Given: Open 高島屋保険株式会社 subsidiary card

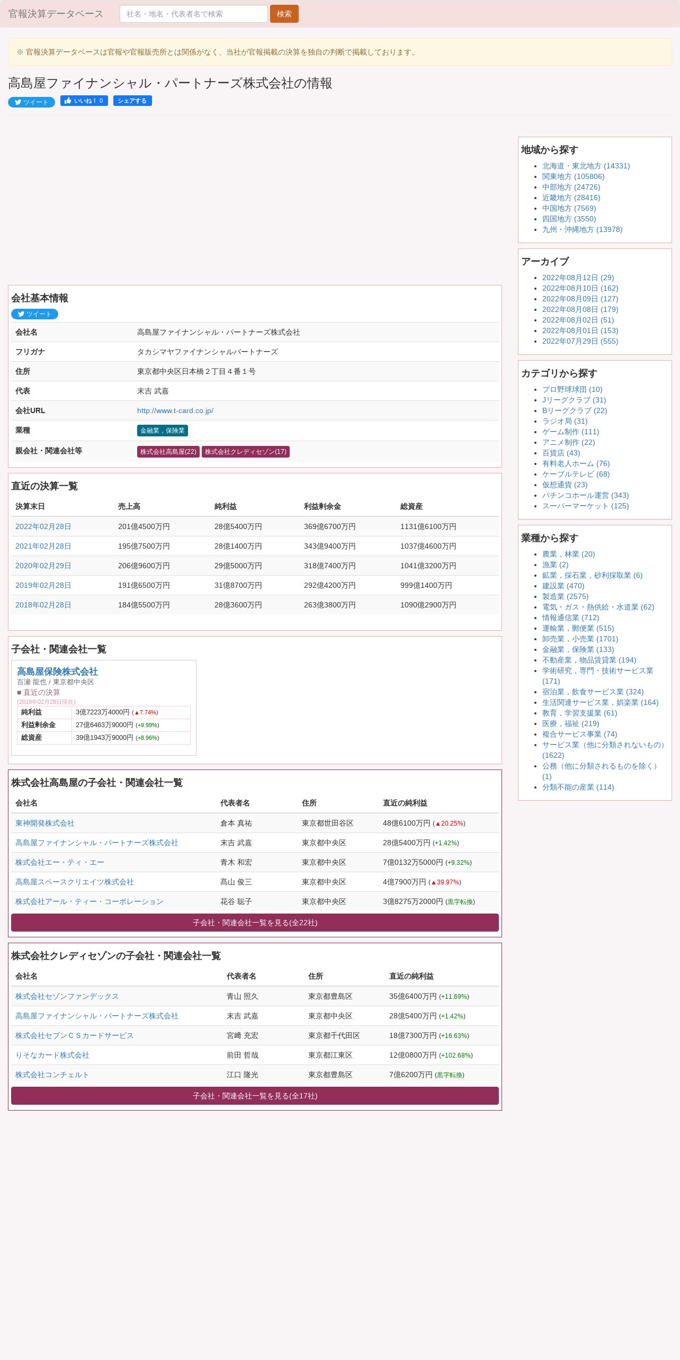Looking at the screenshot, I should (x=57, y=672).
